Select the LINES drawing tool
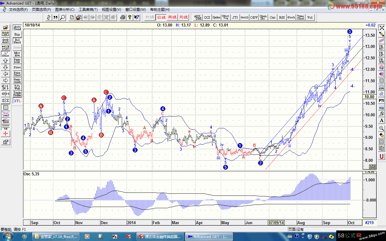This screenshot has width=386, height=241. pos(5,114)
